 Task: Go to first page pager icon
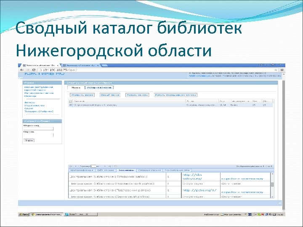pyautogui.click(x=71, y=166)
